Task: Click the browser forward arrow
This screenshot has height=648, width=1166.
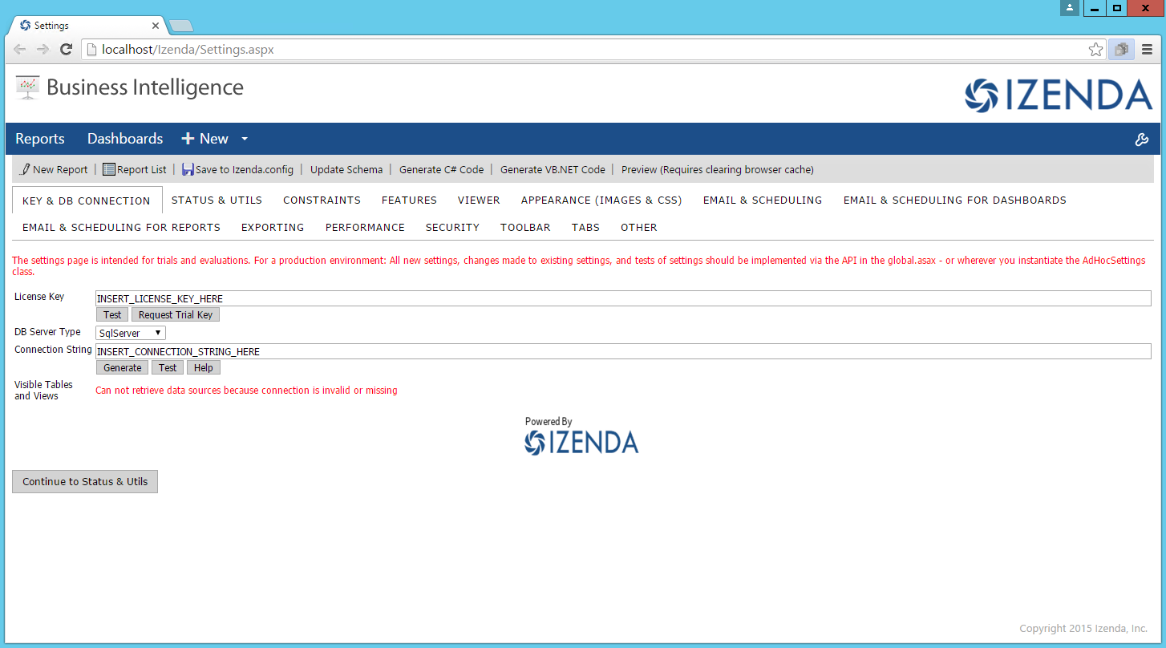Action: tap(43, 50)
